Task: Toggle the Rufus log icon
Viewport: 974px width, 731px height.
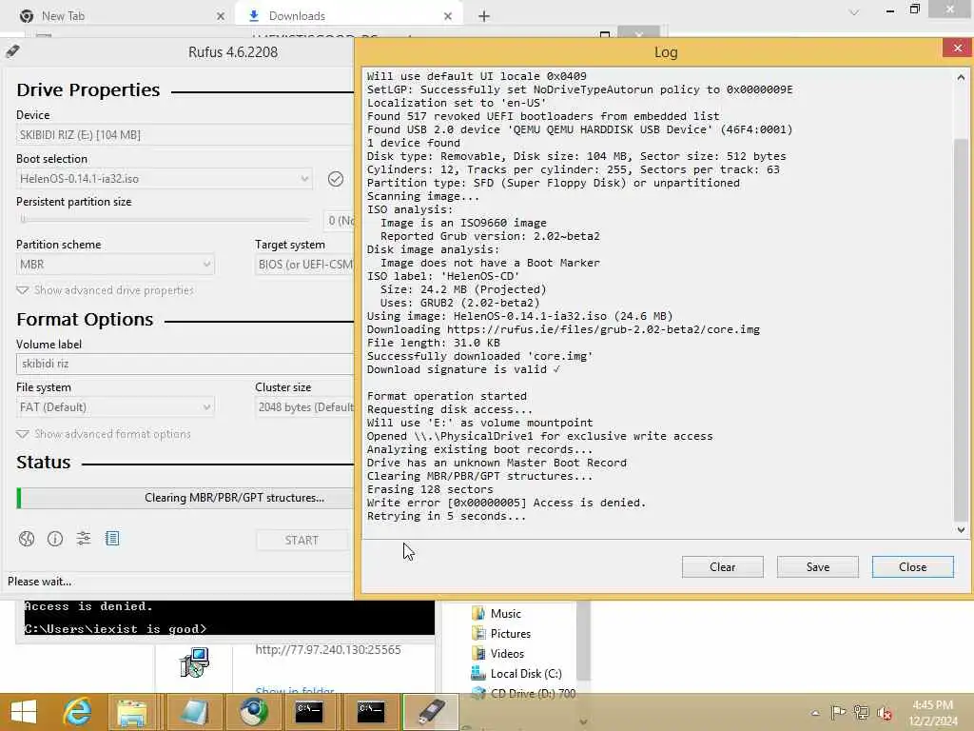Action: coord(112,539)
